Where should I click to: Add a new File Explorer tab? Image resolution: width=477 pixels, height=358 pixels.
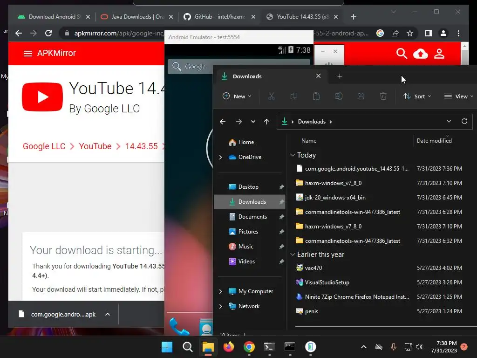click(340, 76)
